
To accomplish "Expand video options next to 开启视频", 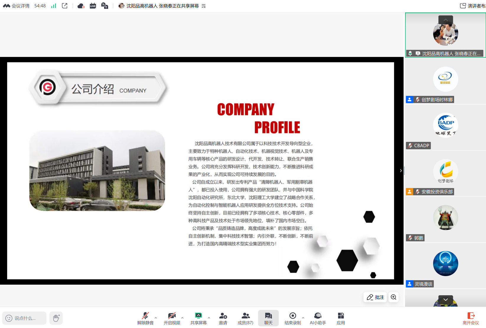I will (182, 318).
